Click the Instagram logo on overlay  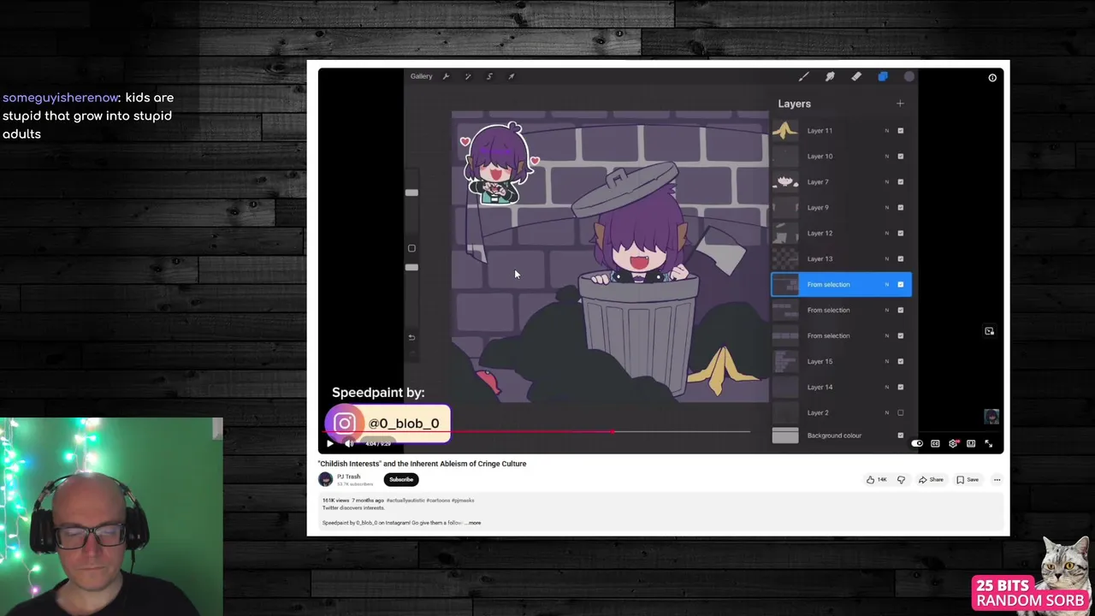click(x=345, y=423)
